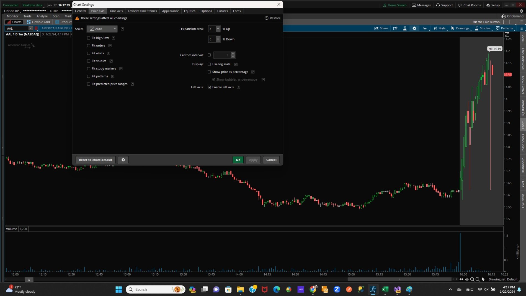Open the Active Trader side tab
The height and width of the screenshot is (296, 526).
click(523, 85)
